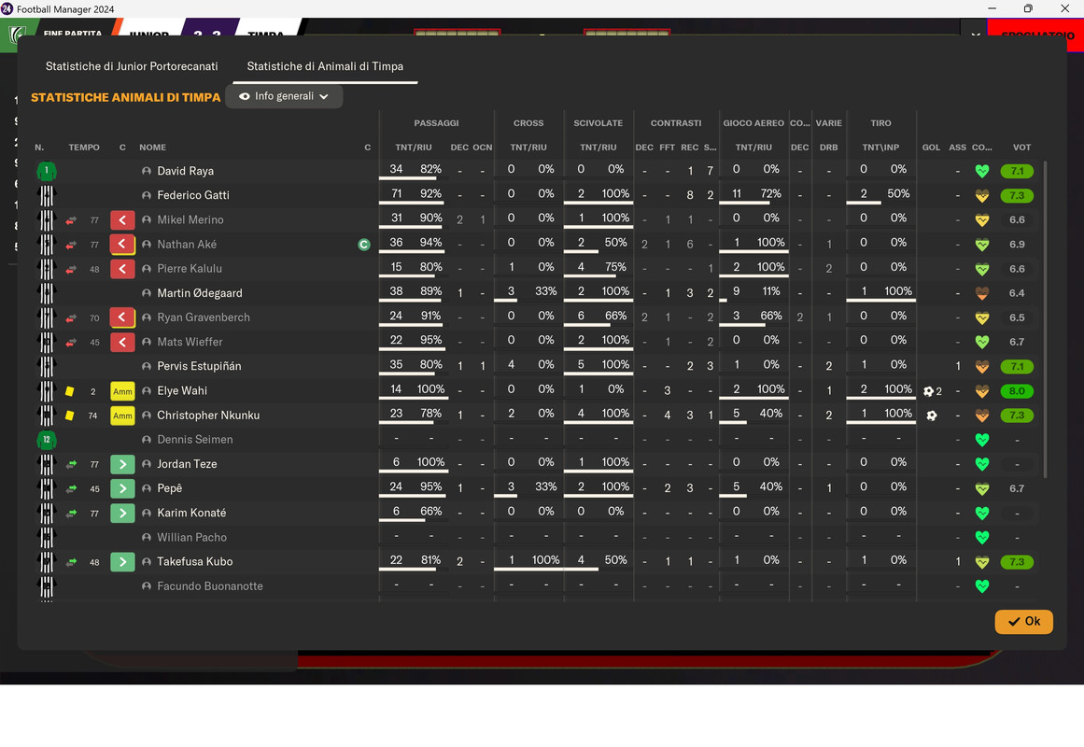Open the Info generali view dropdown
This screenshot has width=1084, height=747.
(284, 96)
